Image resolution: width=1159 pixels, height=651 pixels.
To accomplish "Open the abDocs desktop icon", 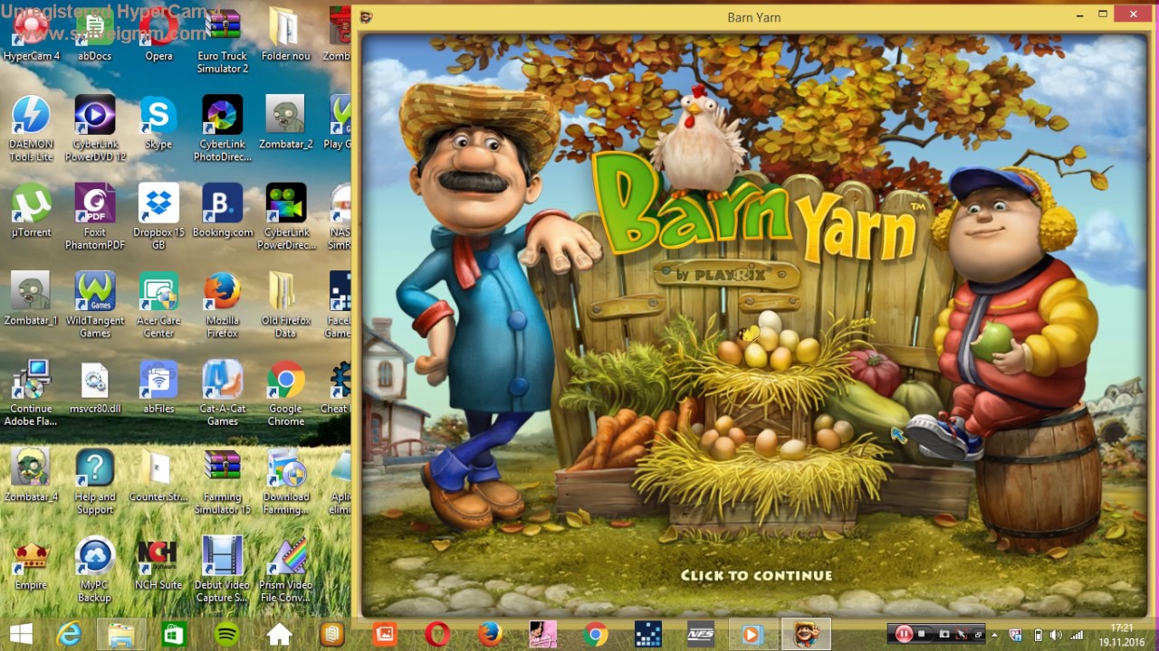I will 95,36.
